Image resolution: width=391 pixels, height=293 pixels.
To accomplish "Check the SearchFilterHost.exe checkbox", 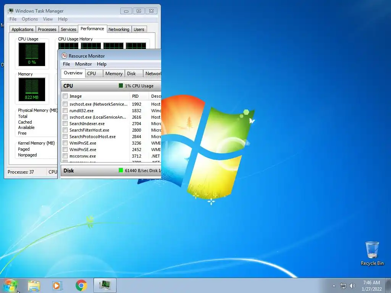I will click(65, 130).
